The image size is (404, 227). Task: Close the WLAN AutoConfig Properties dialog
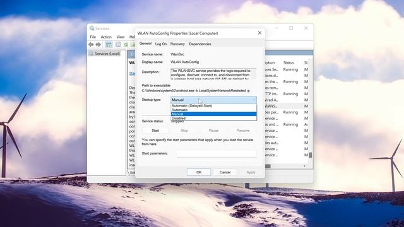pos(259,33)
